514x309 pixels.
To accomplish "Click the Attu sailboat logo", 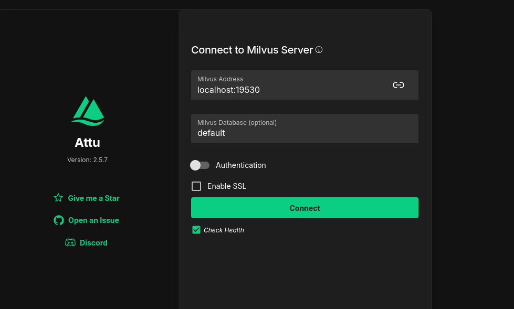I will pos(88,111).
